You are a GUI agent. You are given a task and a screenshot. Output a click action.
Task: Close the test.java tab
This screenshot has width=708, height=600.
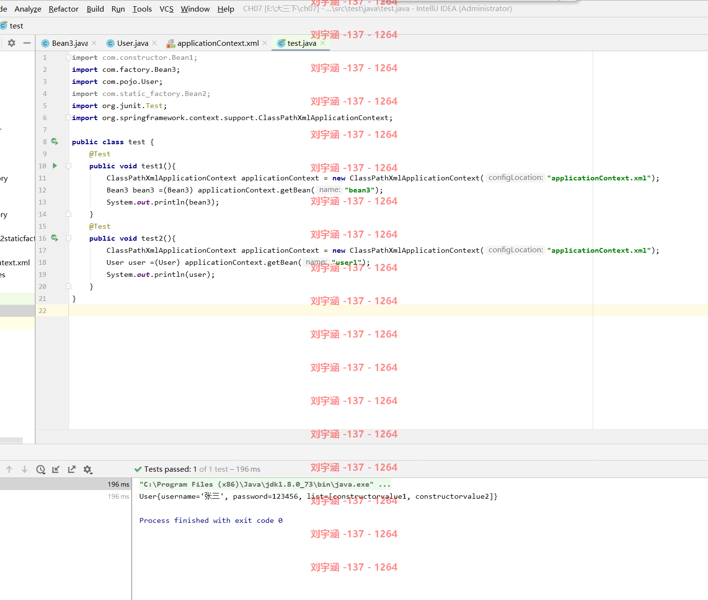point(323,43)
